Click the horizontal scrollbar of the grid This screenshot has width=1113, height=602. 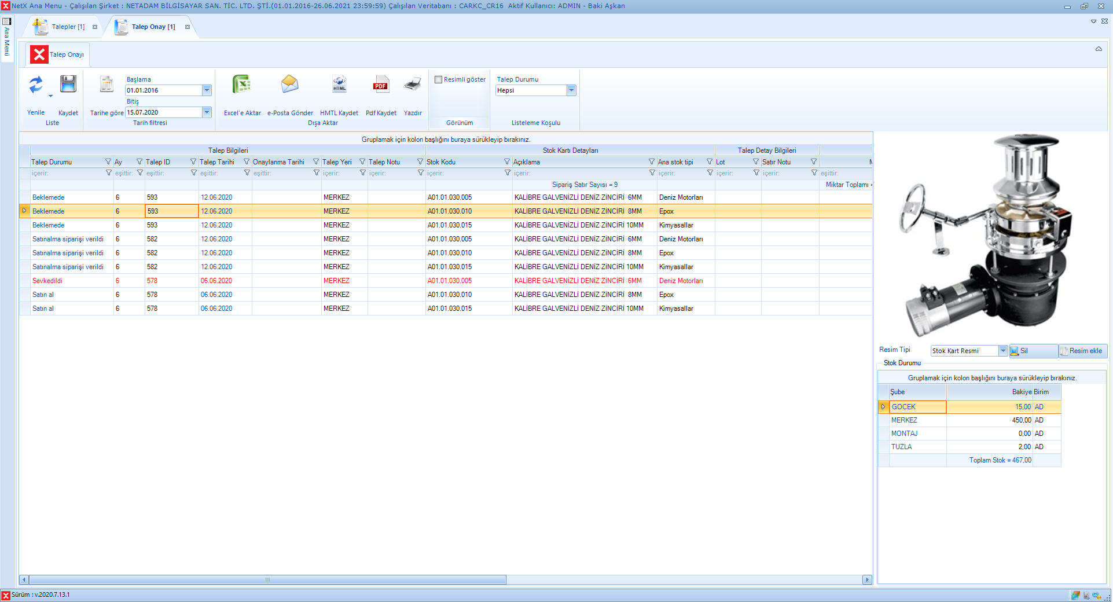[267, 579]
